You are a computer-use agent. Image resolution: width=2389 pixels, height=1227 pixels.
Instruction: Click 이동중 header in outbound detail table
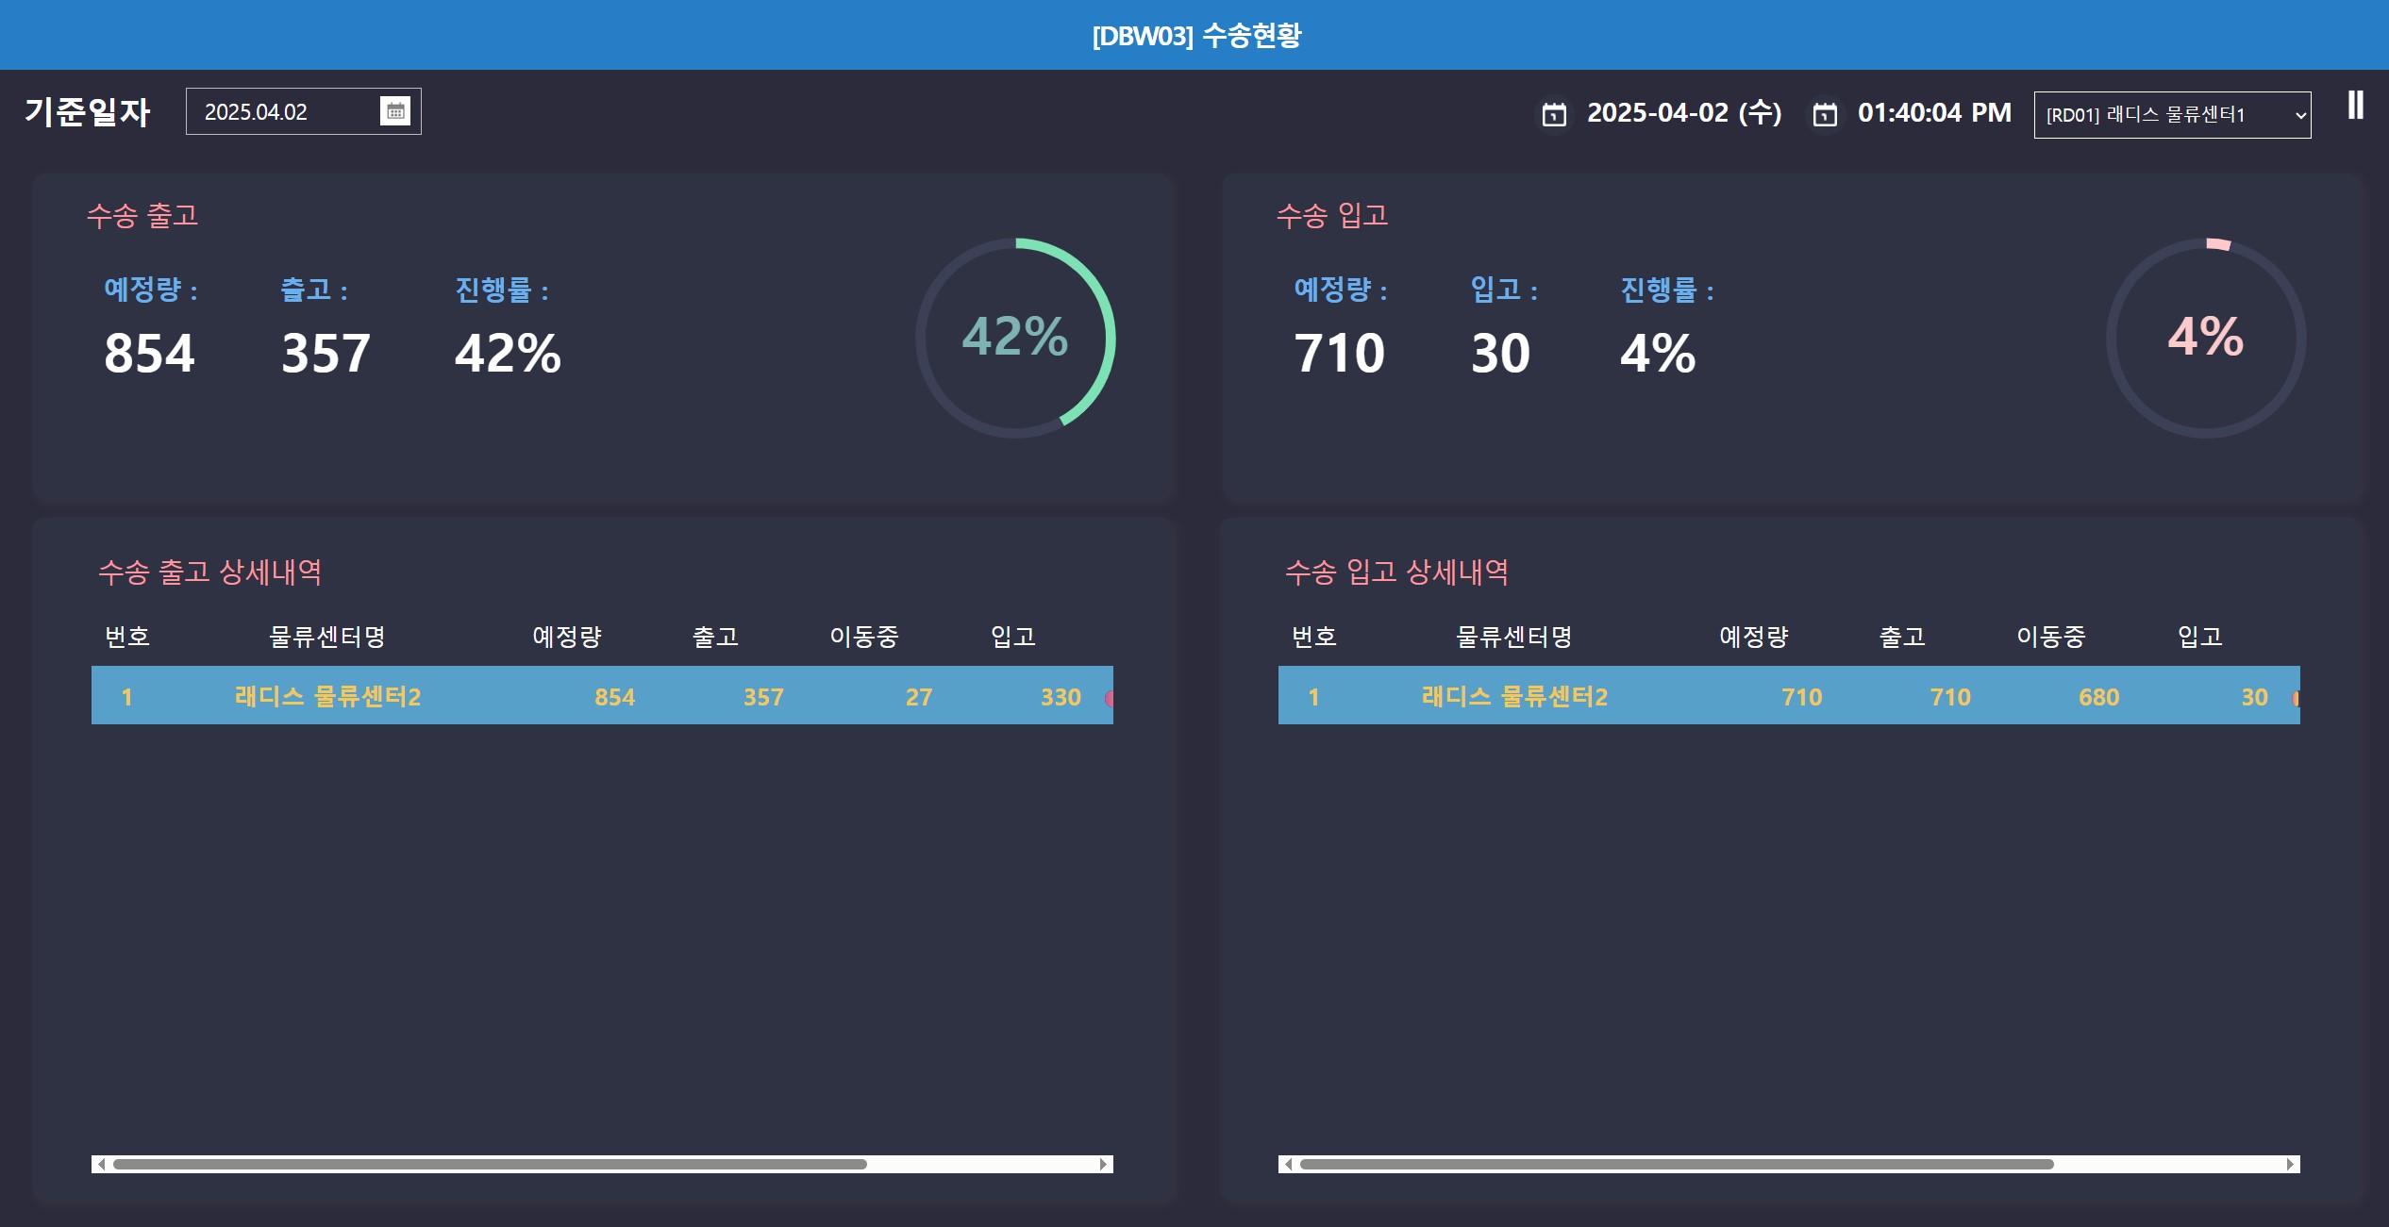[x=864, y=637]
